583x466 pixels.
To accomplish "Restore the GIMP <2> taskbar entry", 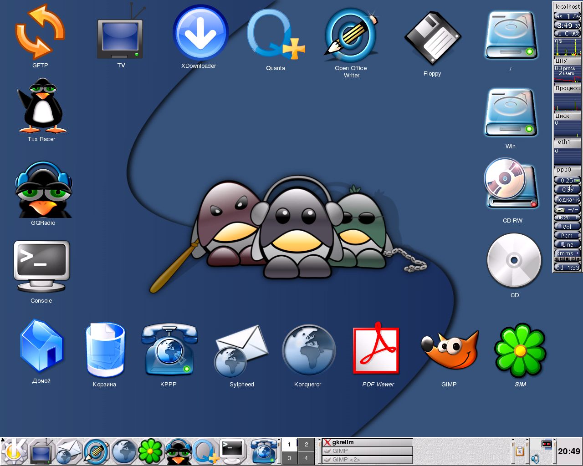I will (367, 460).
